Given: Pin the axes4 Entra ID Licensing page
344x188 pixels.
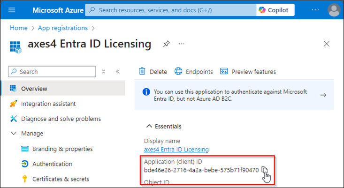Looking at the screenshot, I should [x=166, y=44].
